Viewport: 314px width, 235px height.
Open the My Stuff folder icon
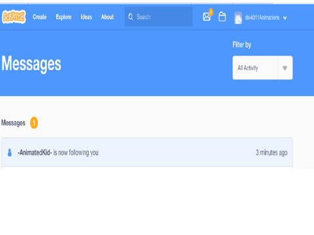point(222,17)
